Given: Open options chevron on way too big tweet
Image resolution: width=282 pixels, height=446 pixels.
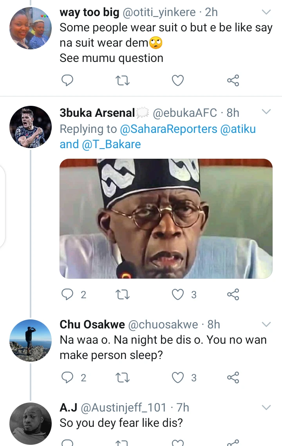Looking at the screenshot, I should click(x=266, y=13).
